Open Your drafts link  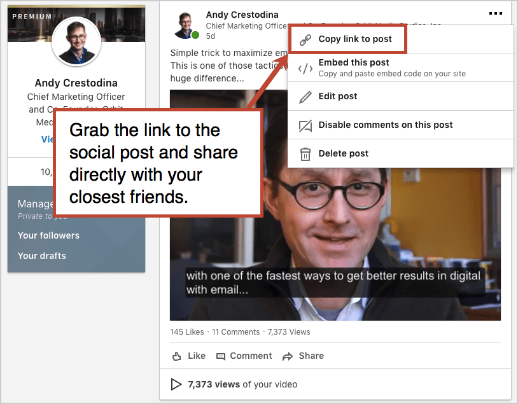41,256
